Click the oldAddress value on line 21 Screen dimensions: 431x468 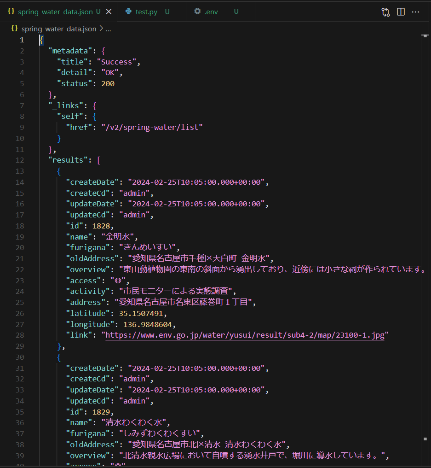199,258
